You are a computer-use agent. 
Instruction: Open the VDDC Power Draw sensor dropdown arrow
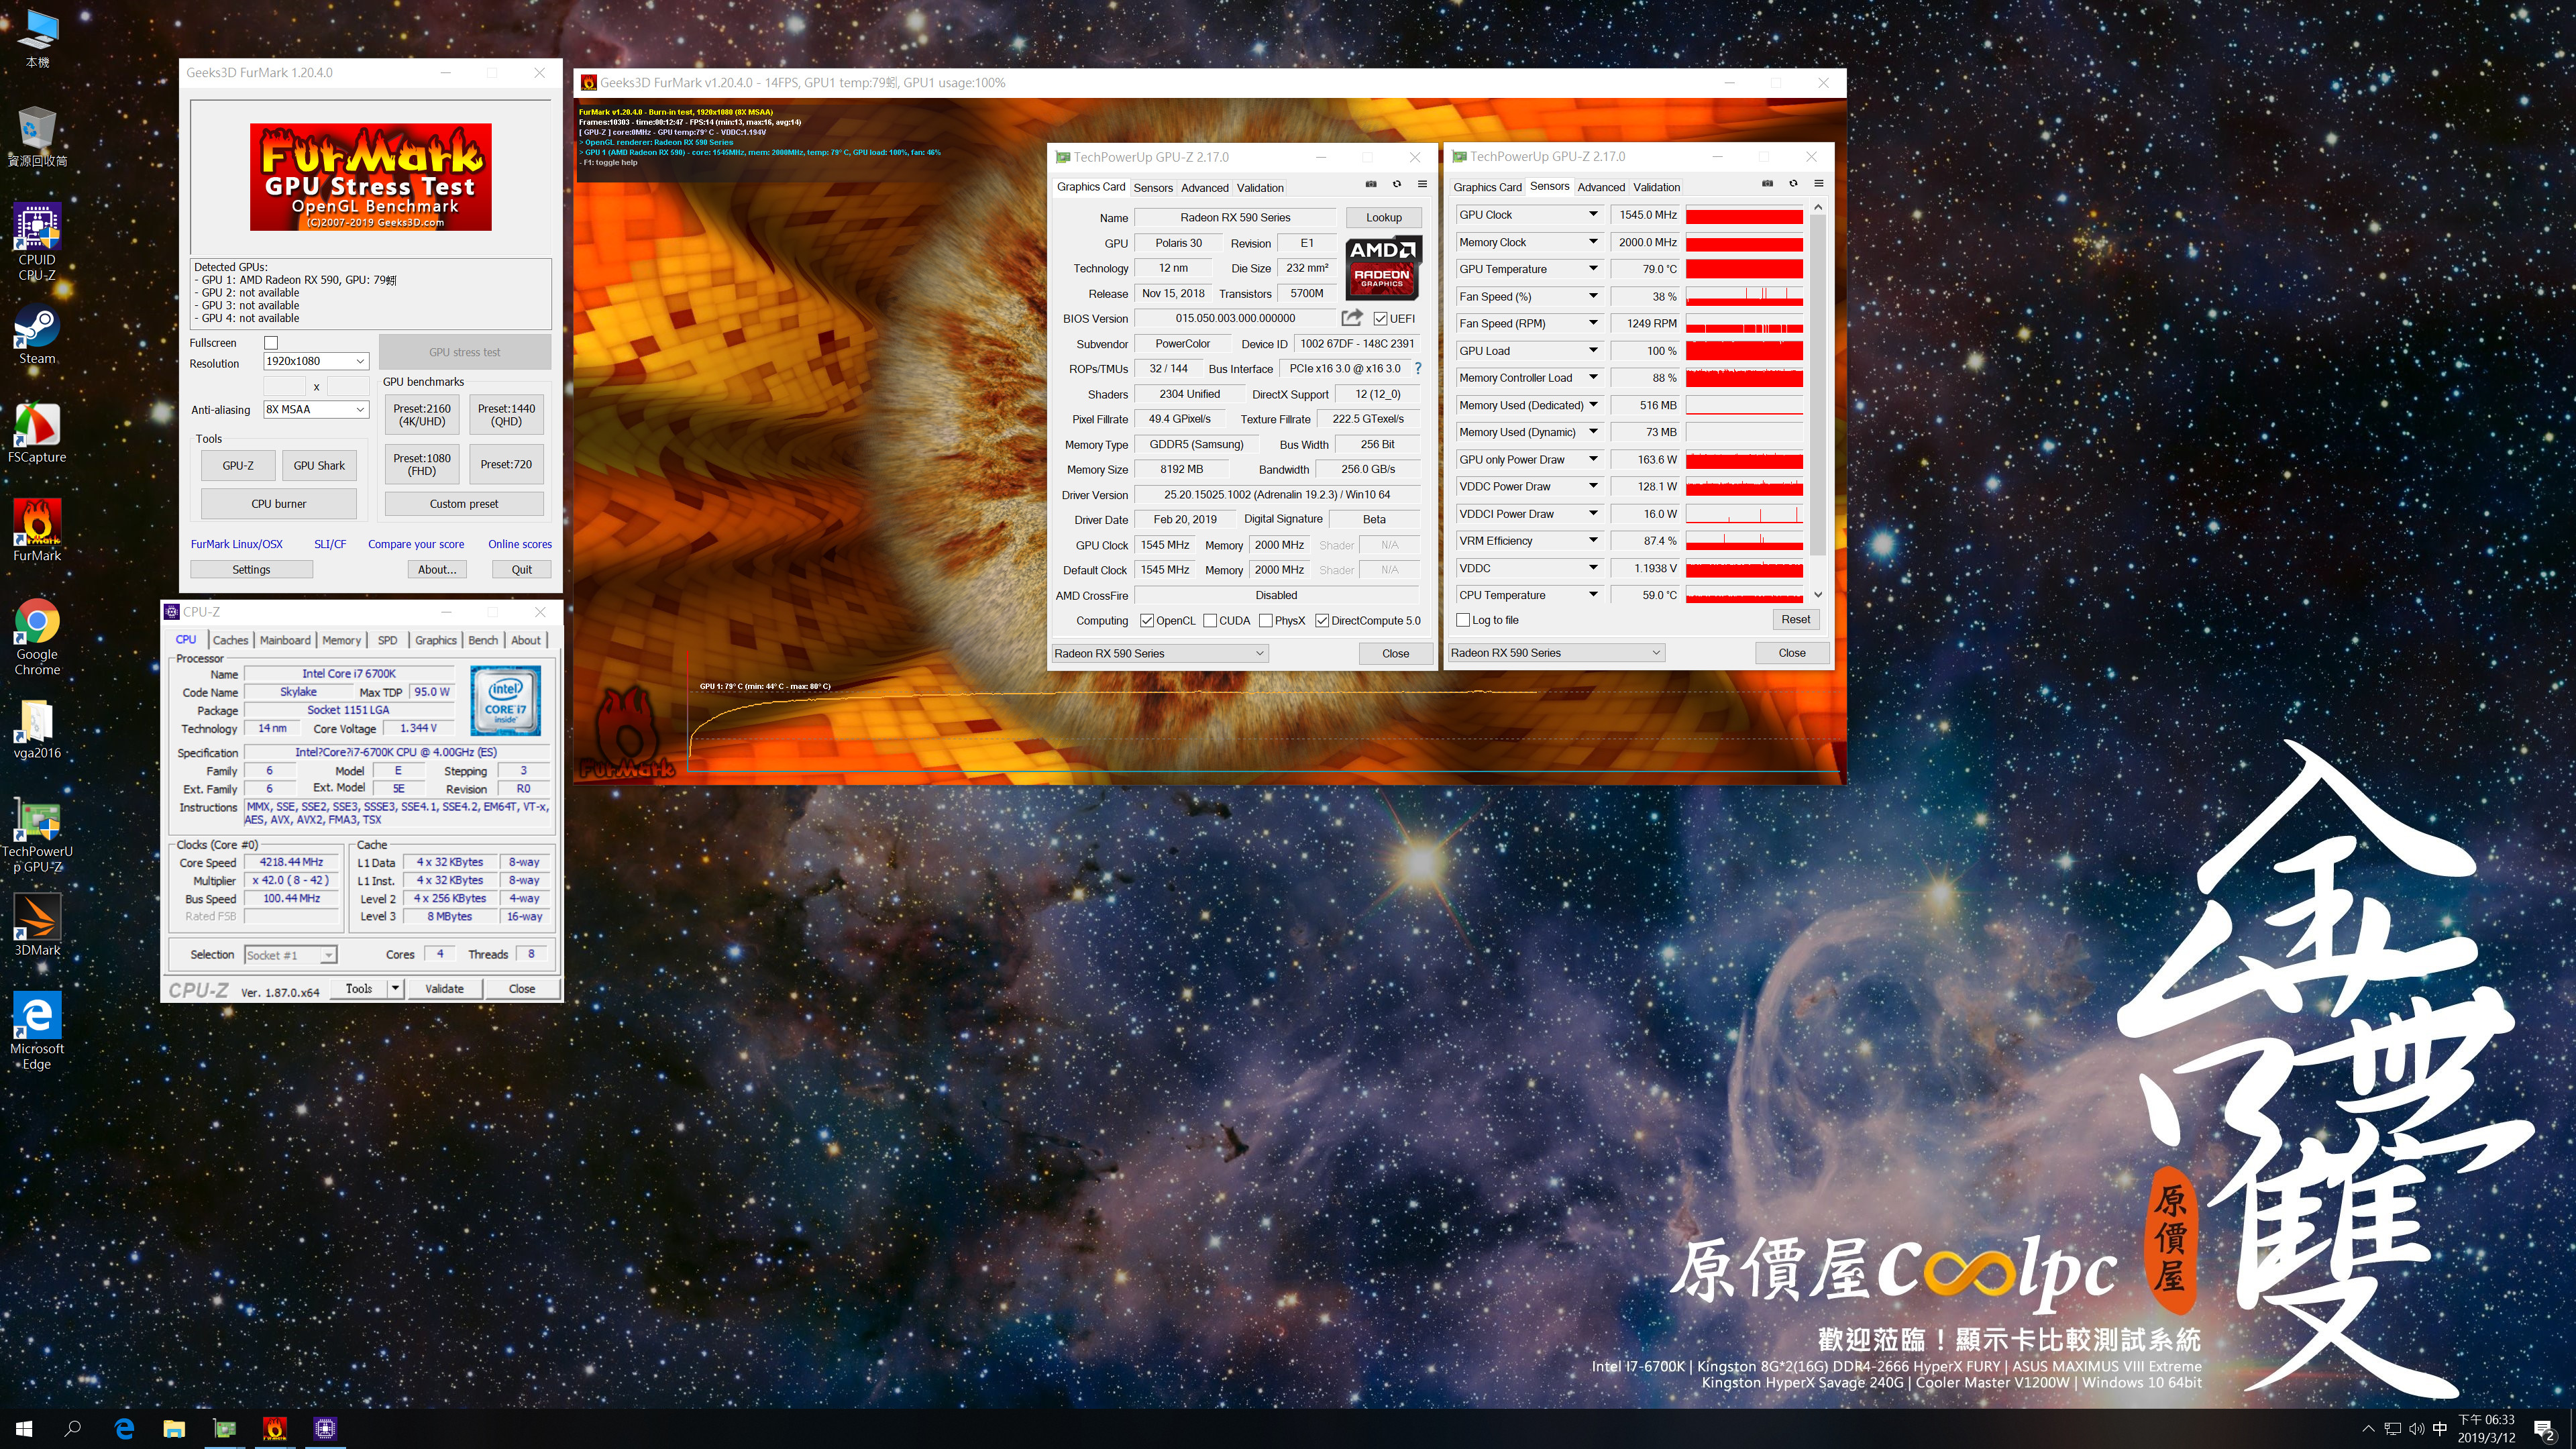pyautogui.click(x=1593, y=487)
